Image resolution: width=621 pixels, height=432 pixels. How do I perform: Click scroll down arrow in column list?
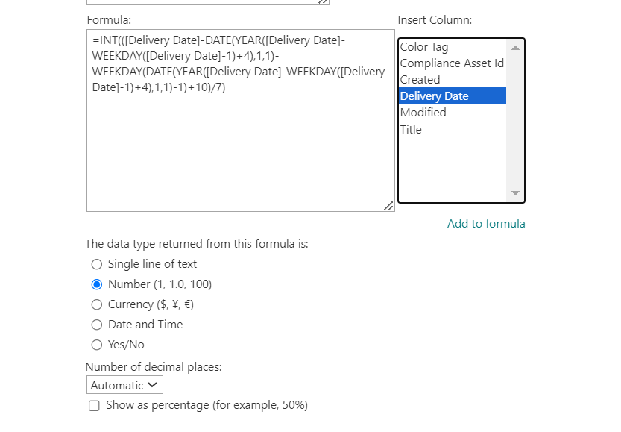tap(515, 193)
